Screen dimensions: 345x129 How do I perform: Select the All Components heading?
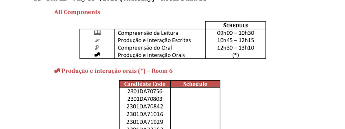point(77,12)
